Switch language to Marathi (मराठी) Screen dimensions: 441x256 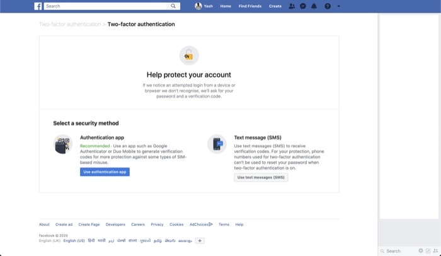pos(101,240)
